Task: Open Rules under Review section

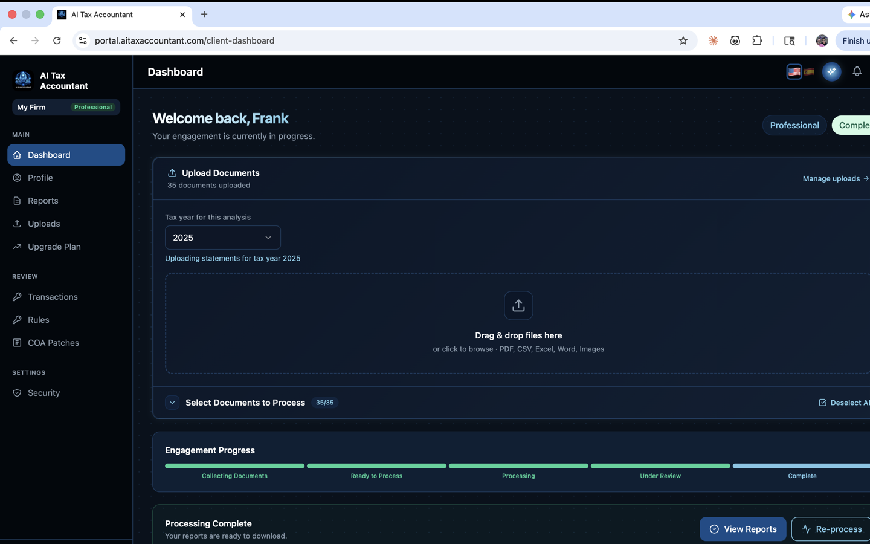Action: click(x=66, y=320)
